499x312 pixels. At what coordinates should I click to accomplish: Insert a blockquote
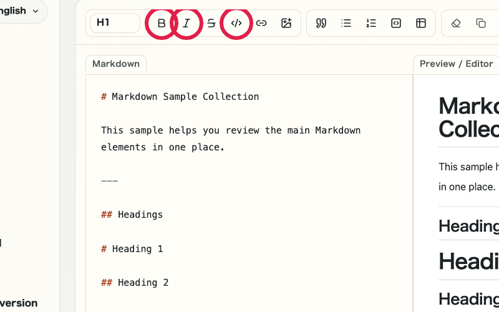click(321, 23)
